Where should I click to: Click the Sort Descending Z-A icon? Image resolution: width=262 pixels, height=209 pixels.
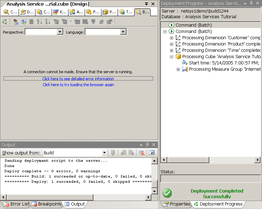[x=48, y=22]
